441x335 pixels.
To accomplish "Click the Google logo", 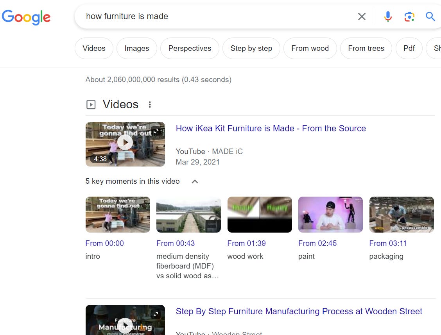I will pos(26,17).
